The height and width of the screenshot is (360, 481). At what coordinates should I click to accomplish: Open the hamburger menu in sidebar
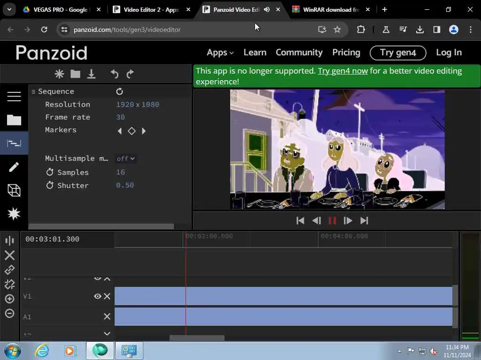click(14, 97)
